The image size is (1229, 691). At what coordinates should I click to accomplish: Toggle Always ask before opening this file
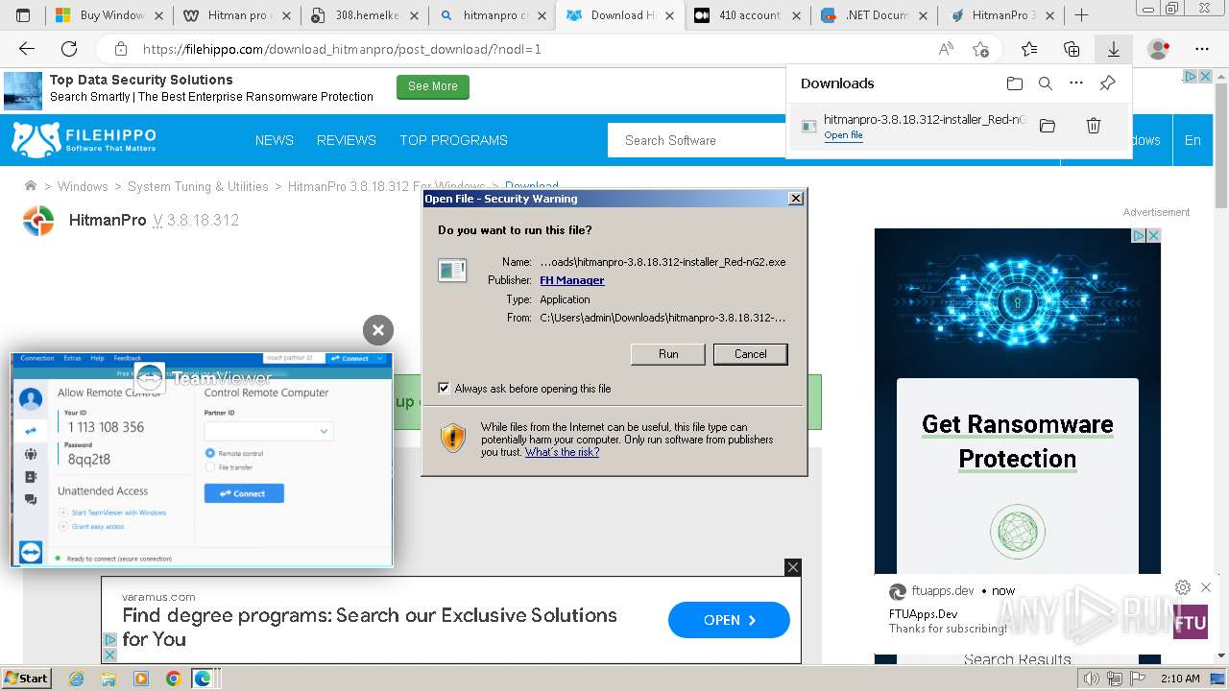click(x=444, y=388)
